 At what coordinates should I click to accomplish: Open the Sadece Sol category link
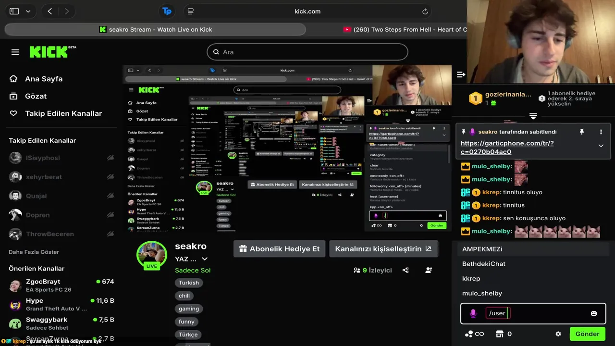click(193, 270)
